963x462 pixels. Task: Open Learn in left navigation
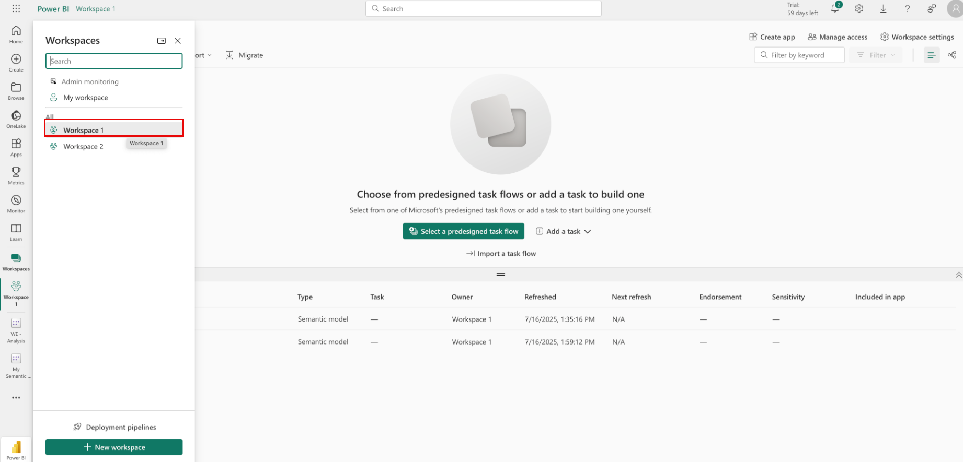[x=16, y=232]
